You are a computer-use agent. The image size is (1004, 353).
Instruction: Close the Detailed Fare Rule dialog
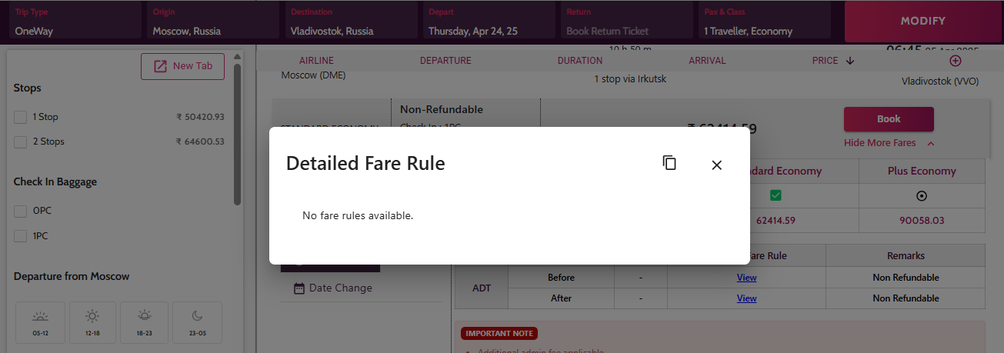coord(716,165)
